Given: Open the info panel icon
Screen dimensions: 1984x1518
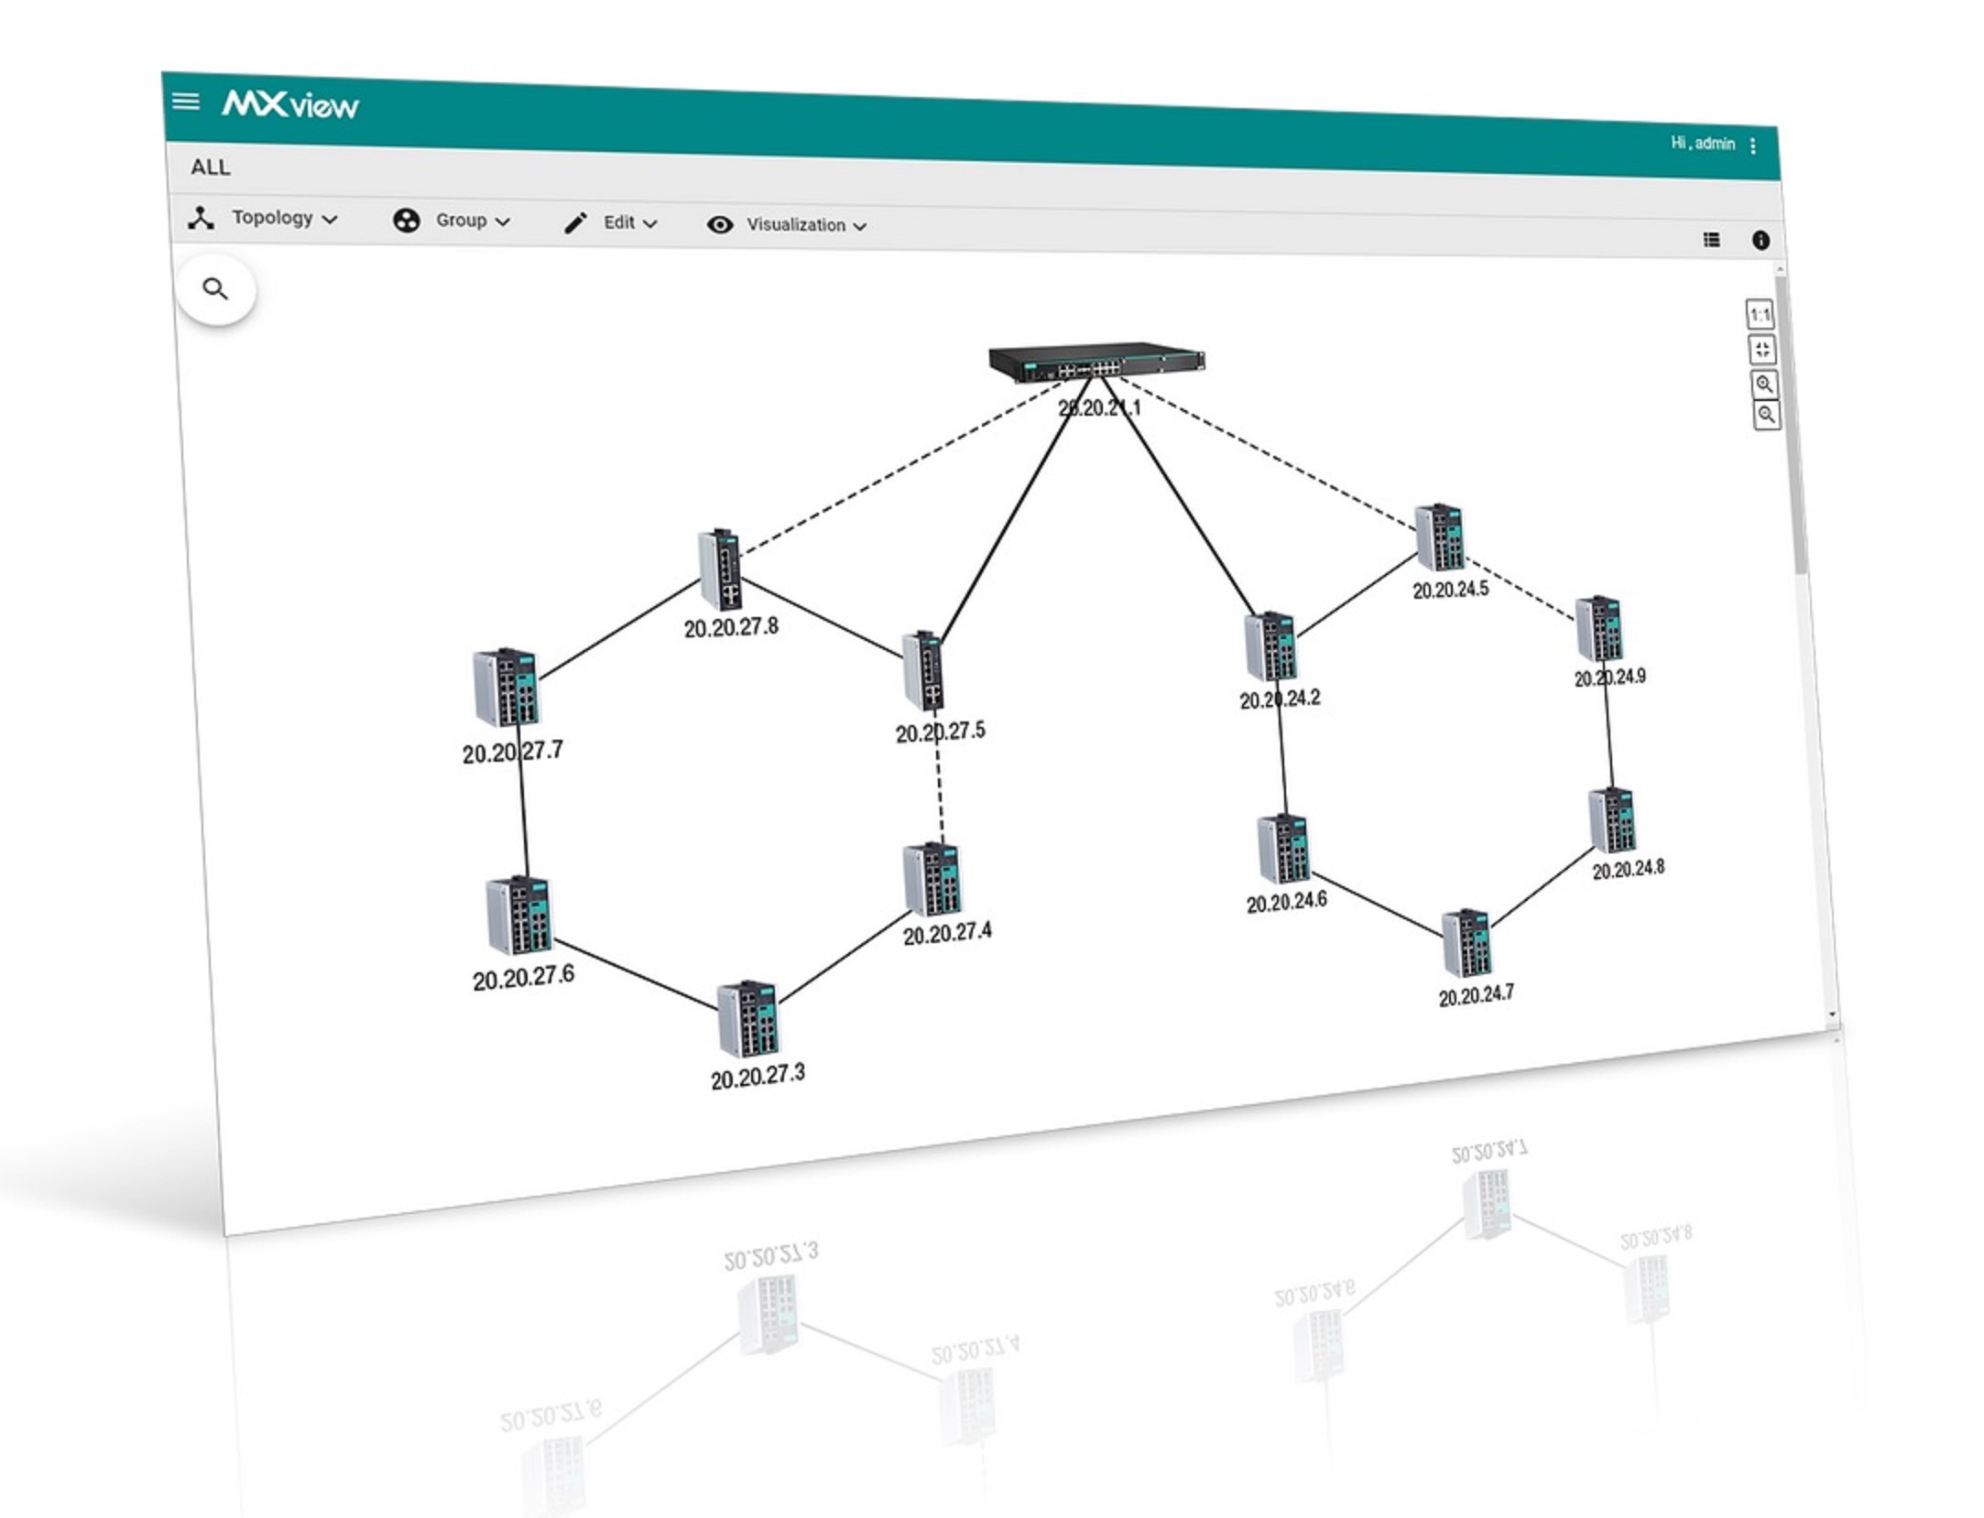Looking at the screenshot, I should [x=1761, y=240].
